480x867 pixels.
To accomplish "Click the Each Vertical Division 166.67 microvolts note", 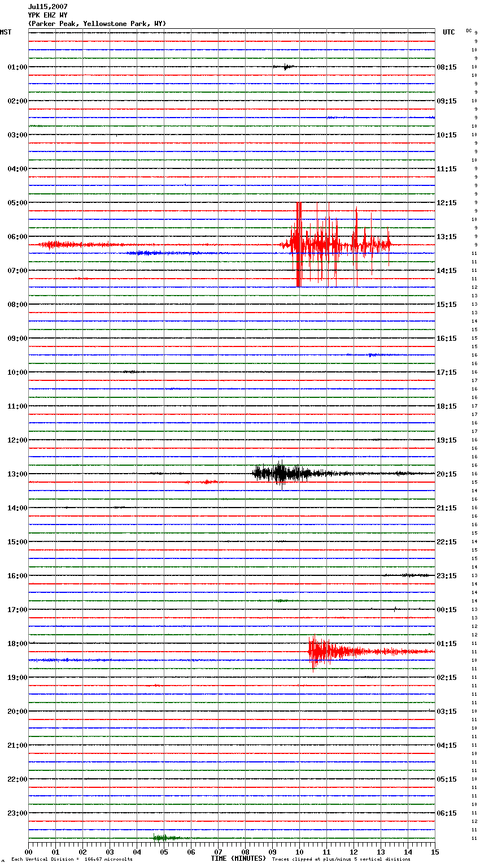I will (x=72, y=860).
